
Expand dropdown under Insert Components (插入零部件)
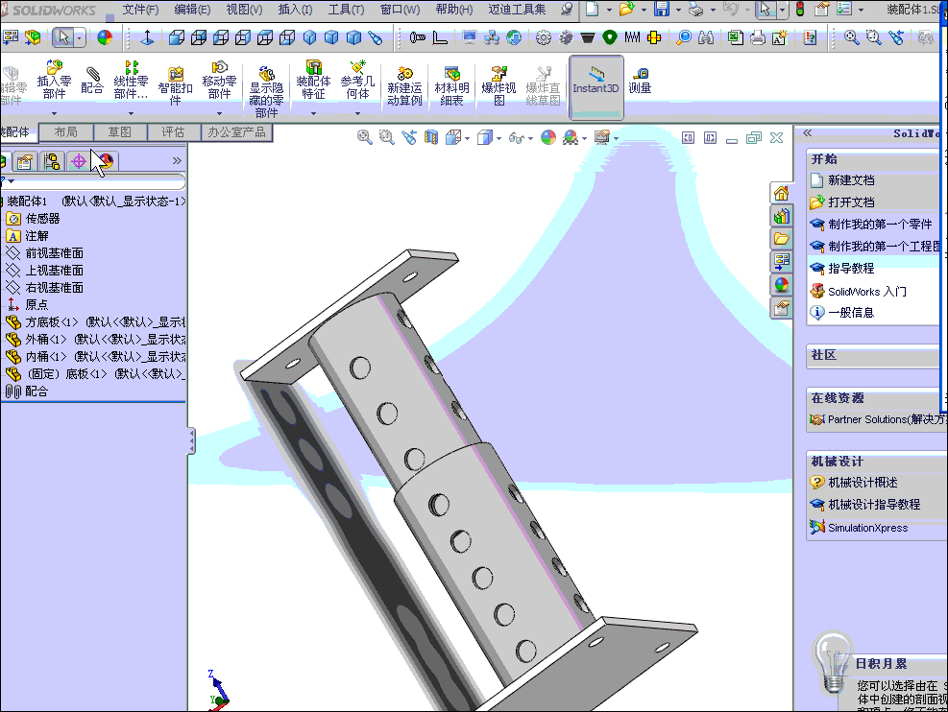click(x=54, y=113)
